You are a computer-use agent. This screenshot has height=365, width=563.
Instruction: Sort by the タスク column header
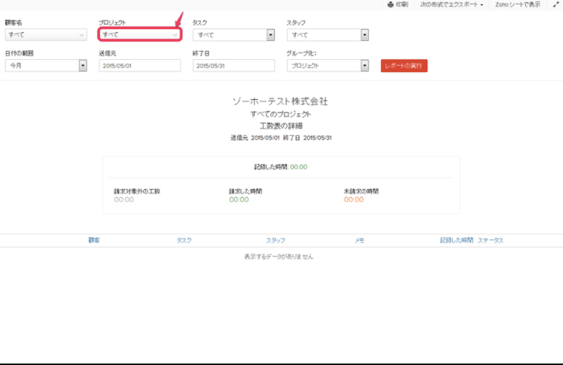184,240
